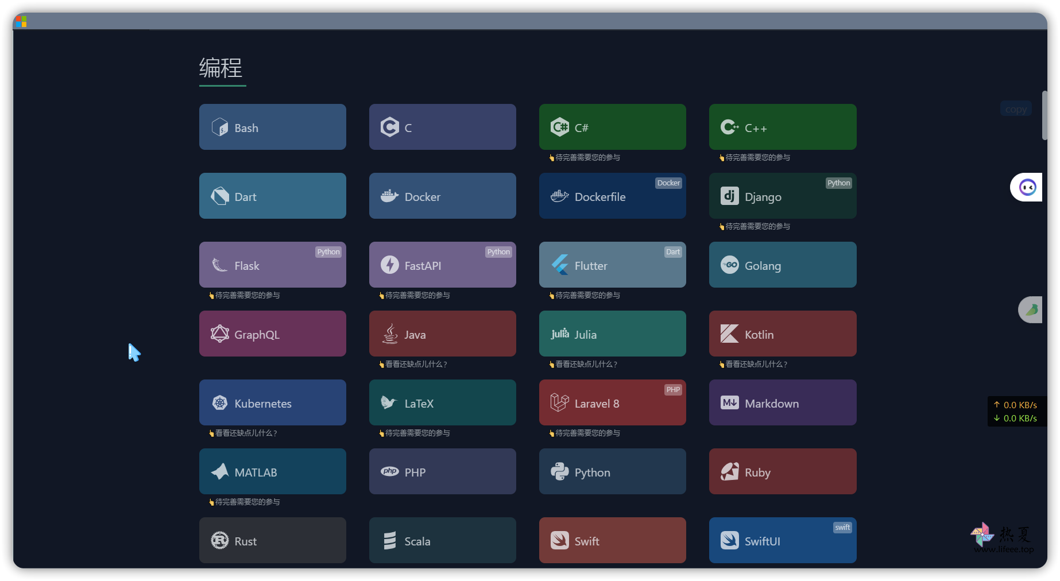Click the contribute note under Django

pyautogui.click(x=755, y=226)
